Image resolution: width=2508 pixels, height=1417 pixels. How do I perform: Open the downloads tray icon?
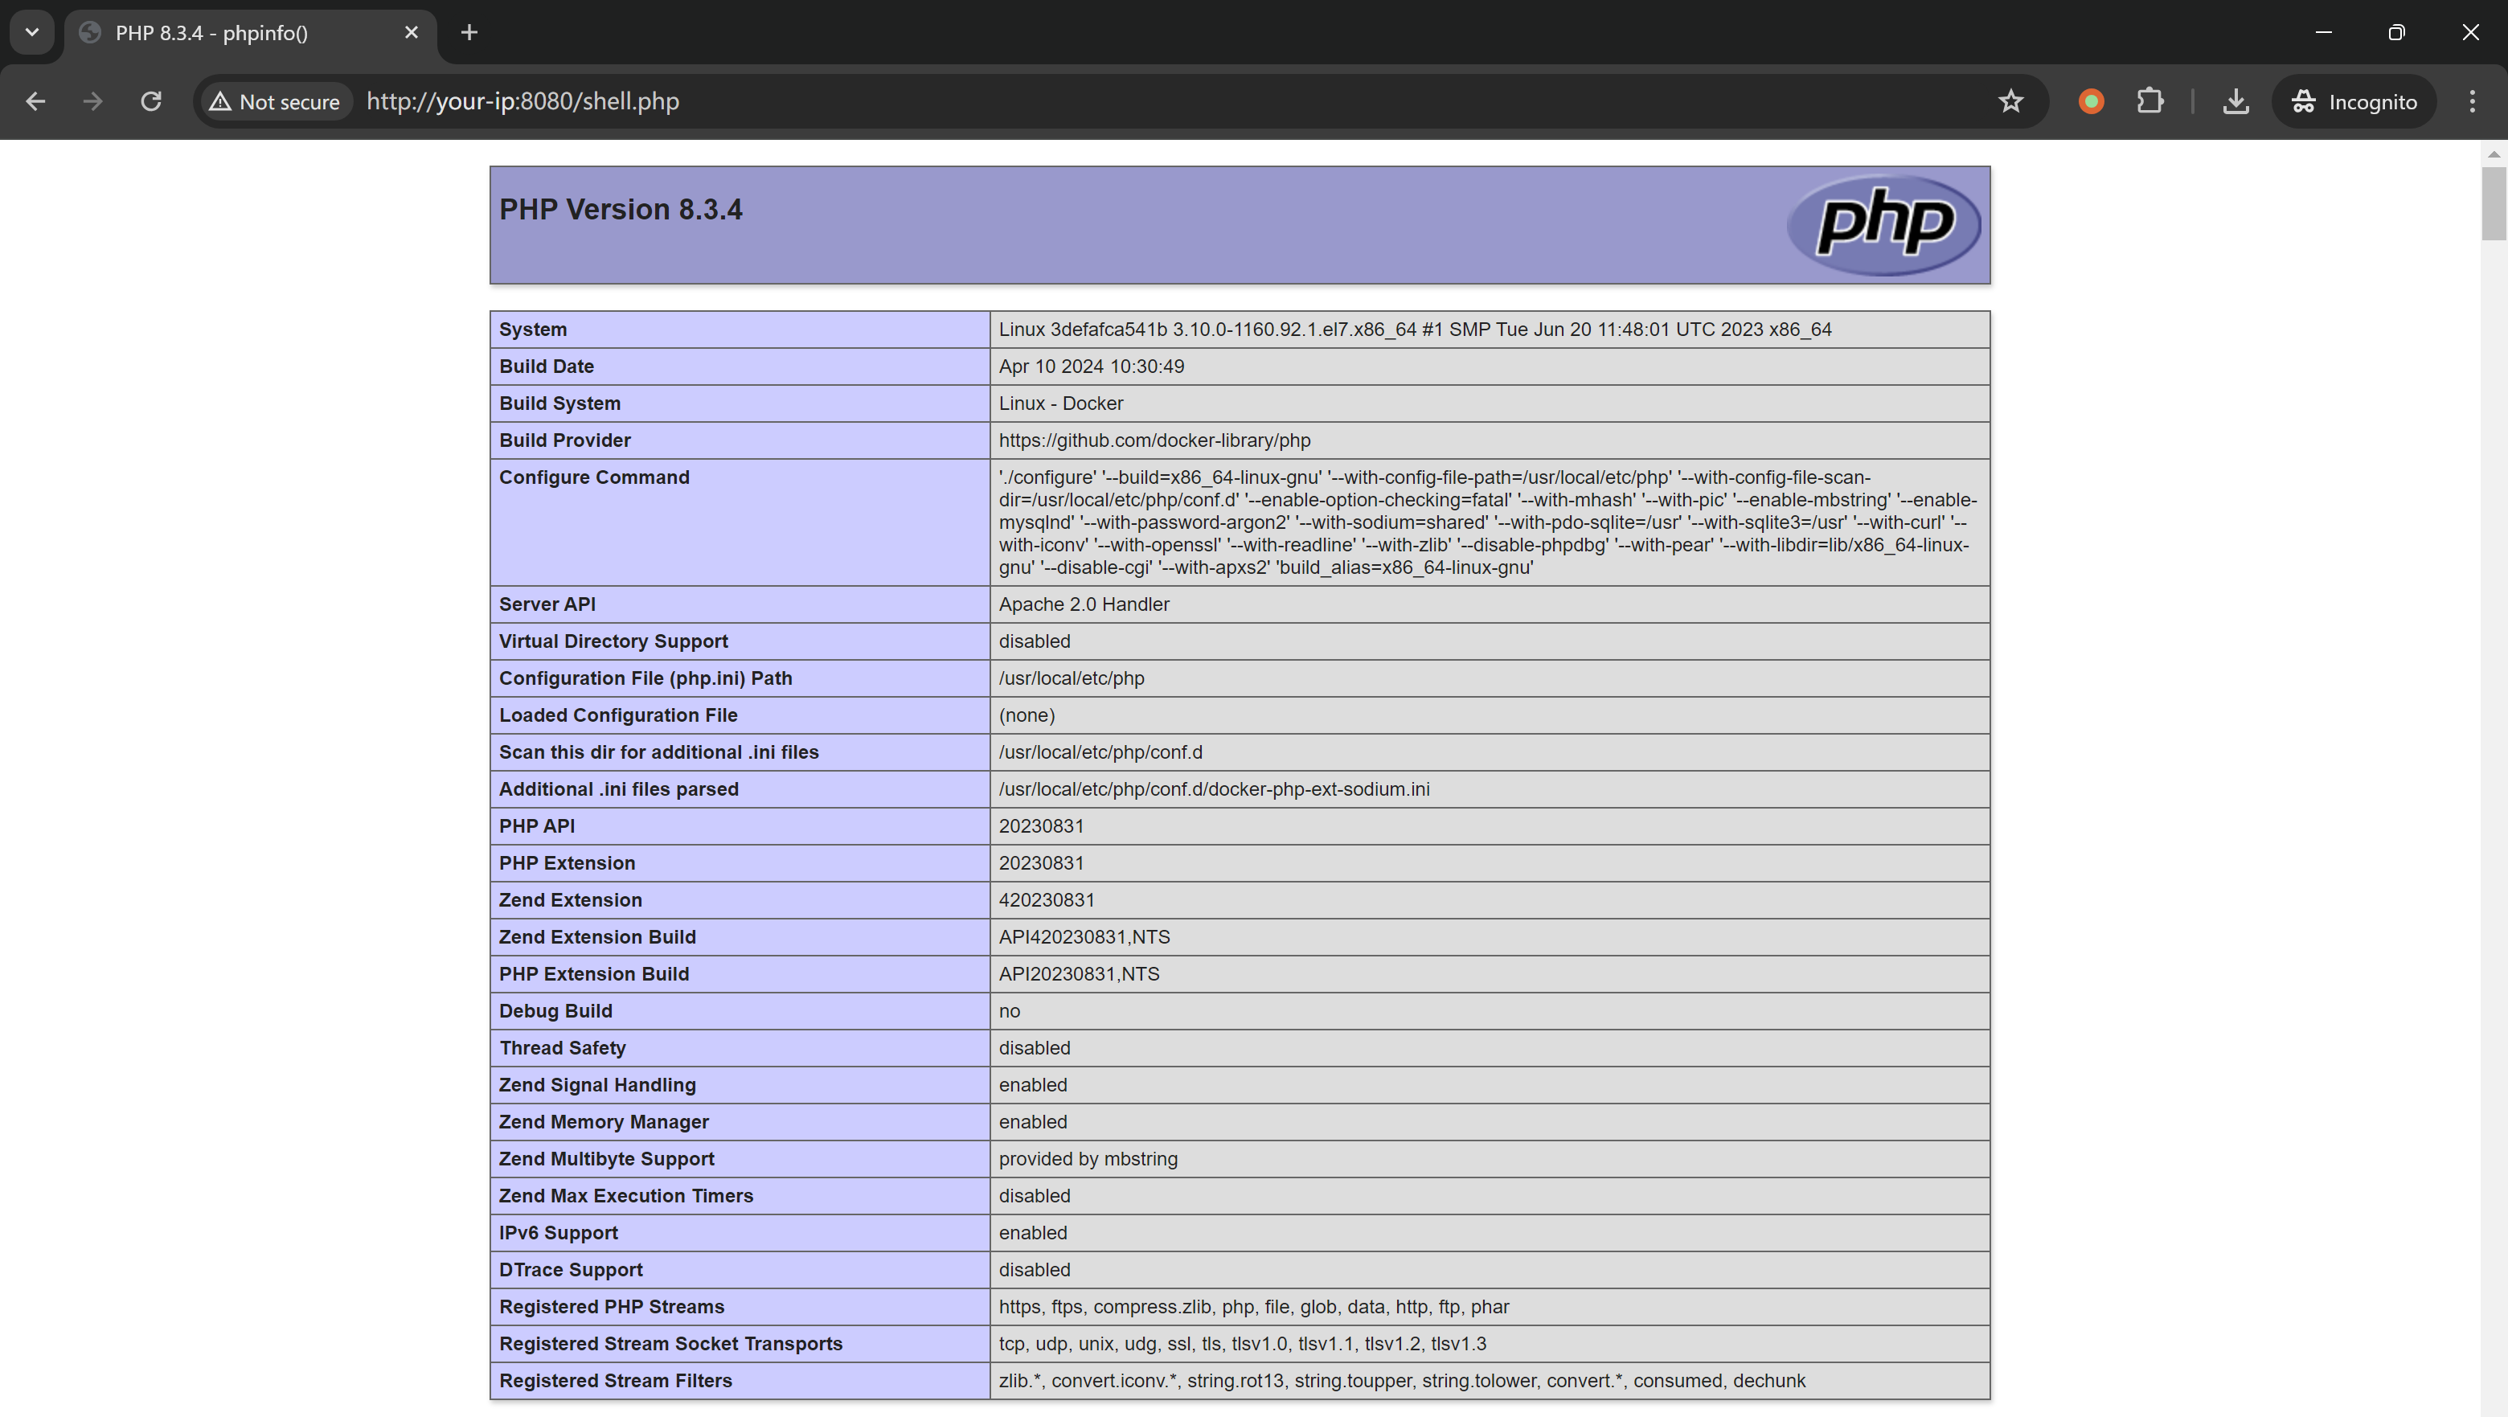click(2235, 101)
